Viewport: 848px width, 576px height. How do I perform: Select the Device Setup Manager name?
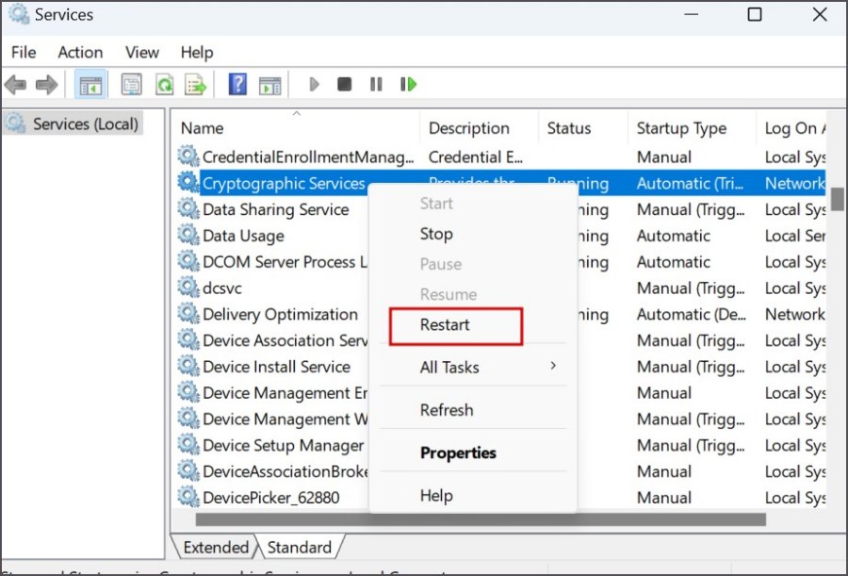pos(284,446)
